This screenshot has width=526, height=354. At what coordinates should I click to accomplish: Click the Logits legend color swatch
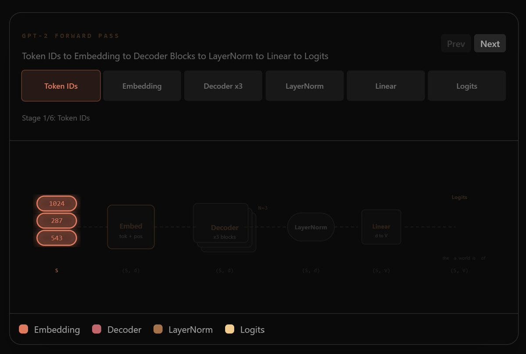pos(230,329)
